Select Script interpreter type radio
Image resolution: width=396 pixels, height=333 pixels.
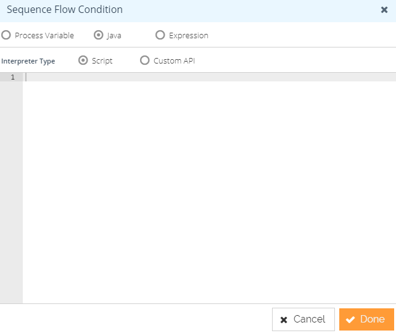click(x=83, y=60)
